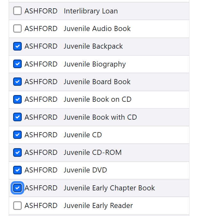Select the "Juvenile Biography" row text
Screen dimensions: 200x216
(94, 64)
